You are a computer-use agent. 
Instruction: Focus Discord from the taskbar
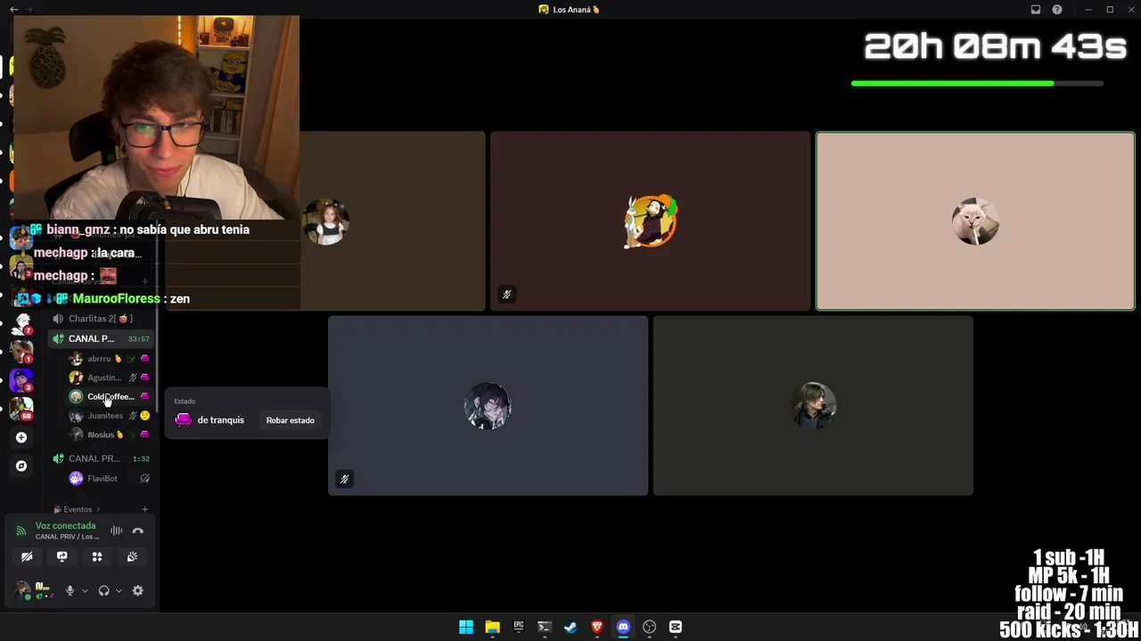tap(623, 627)
